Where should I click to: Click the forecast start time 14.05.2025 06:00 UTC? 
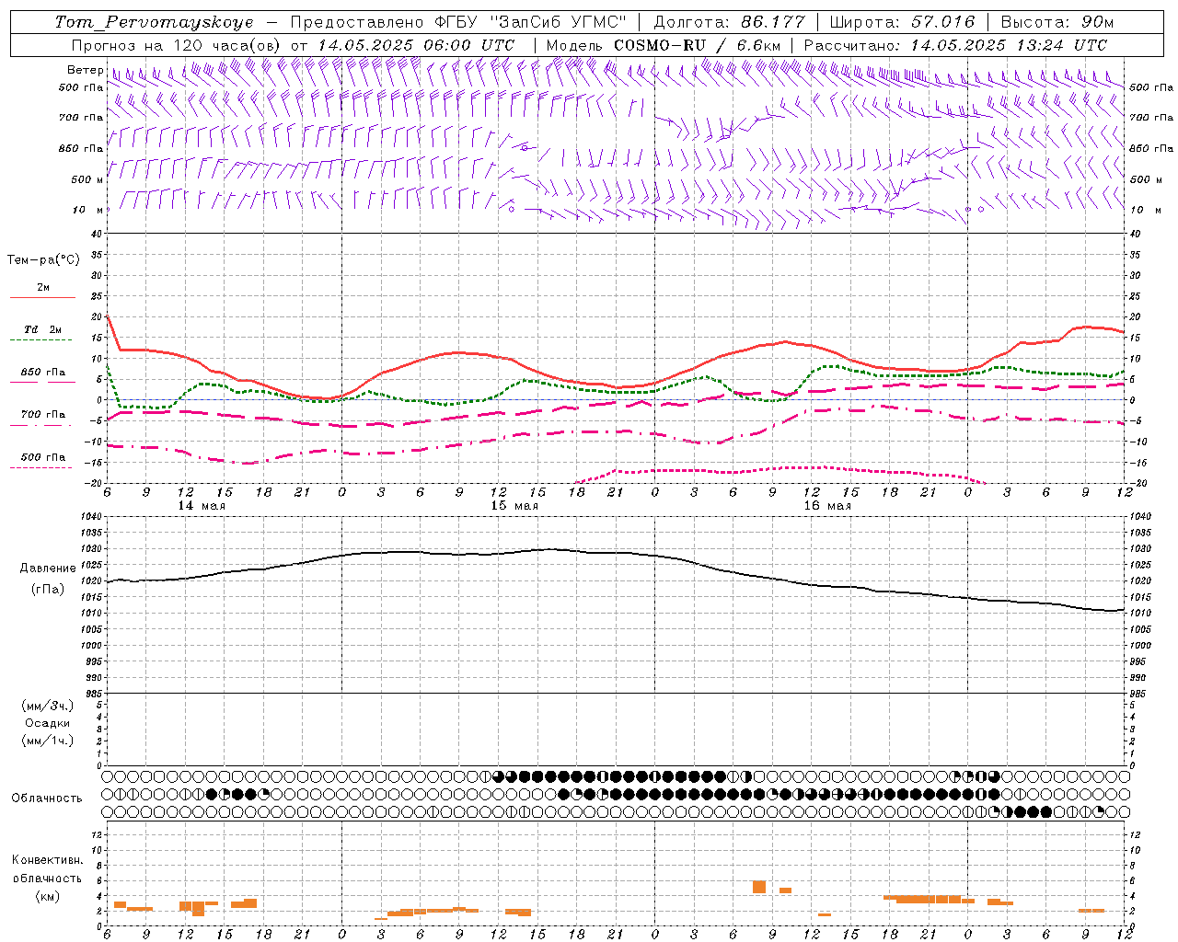coord(416,45)
